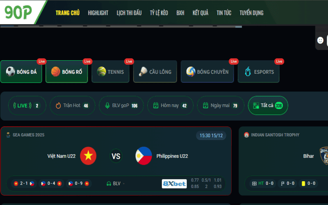Open the Bóng Chuyền volleyball category
328x205 pixels.
[x=207, y=72]
